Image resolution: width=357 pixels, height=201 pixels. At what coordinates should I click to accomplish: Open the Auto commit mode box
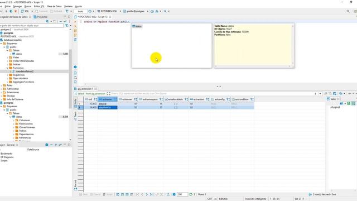click(80, 11)
